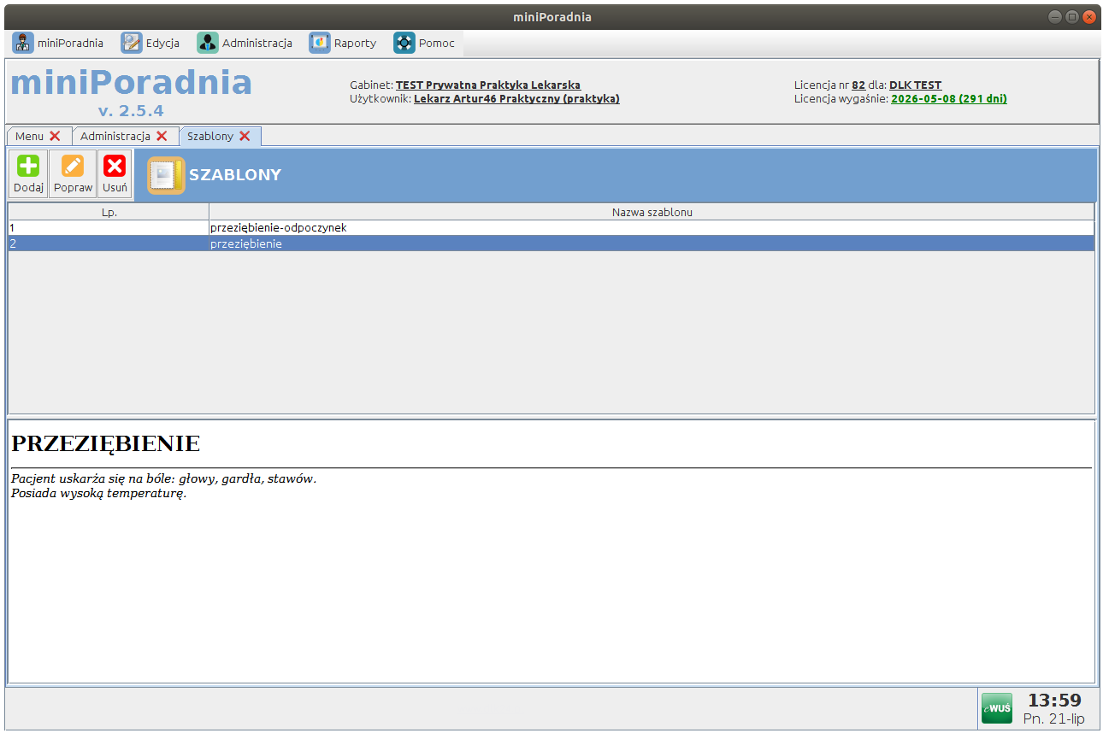This screenshot has height=739, width=1109.
Task: Click the orange Popraw pencil icon
Action: (x=73, y=166)
